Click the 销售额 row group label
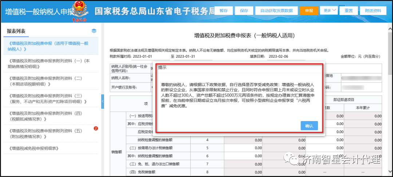This screenshot has height=177, width=393. tap(116, 152)
